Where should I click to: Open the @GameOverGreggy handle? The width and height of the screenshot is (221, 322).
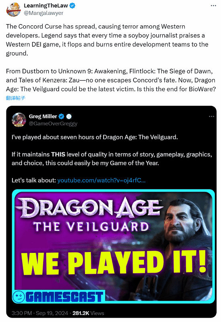tap(53, 124)
